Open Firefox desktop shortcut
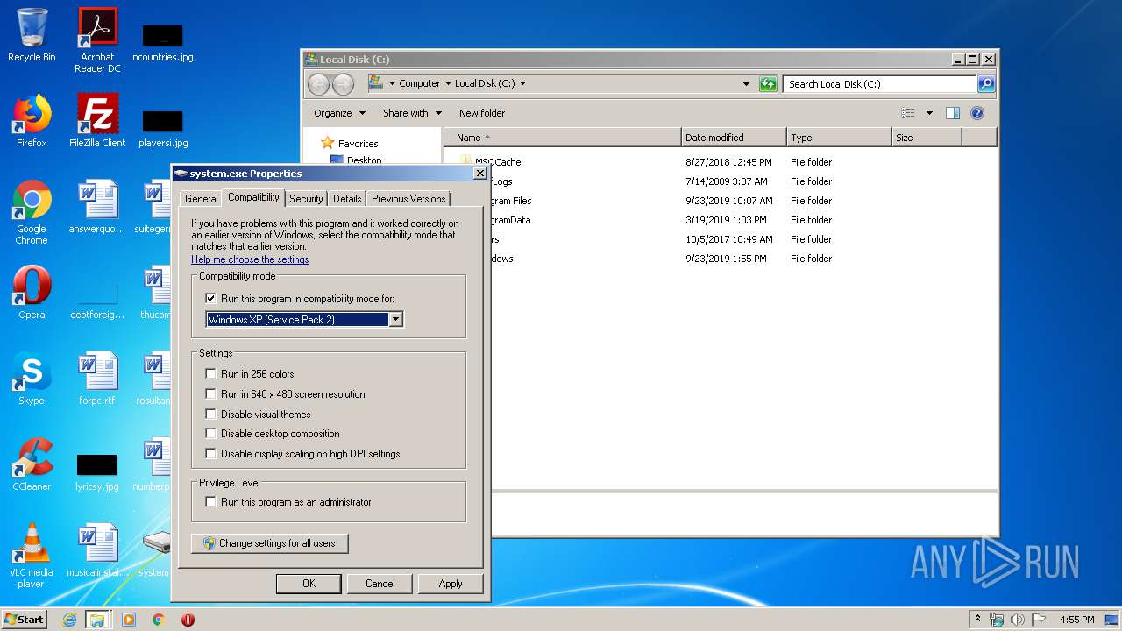The height and width of the screenshot is (631, 1122). (32, 121)
